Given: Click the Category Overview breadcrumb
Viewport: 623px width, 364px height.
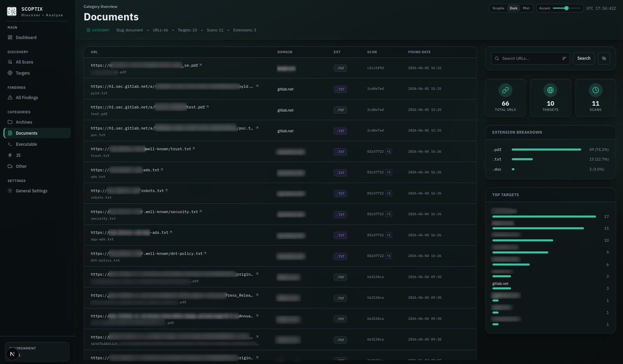Looking at the screenshot, I should pyautogui.click(x=100, y=7).
